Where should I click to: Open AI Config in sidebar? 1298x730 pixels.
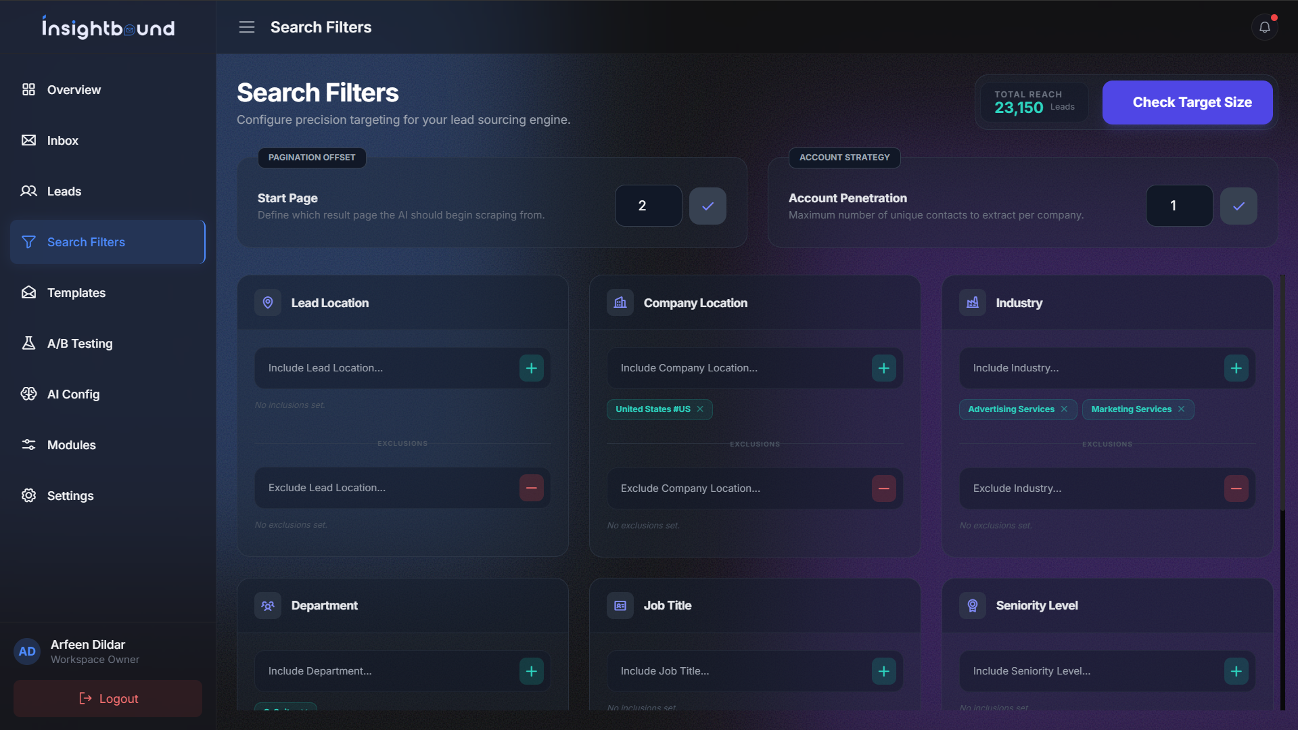point(108,394)
